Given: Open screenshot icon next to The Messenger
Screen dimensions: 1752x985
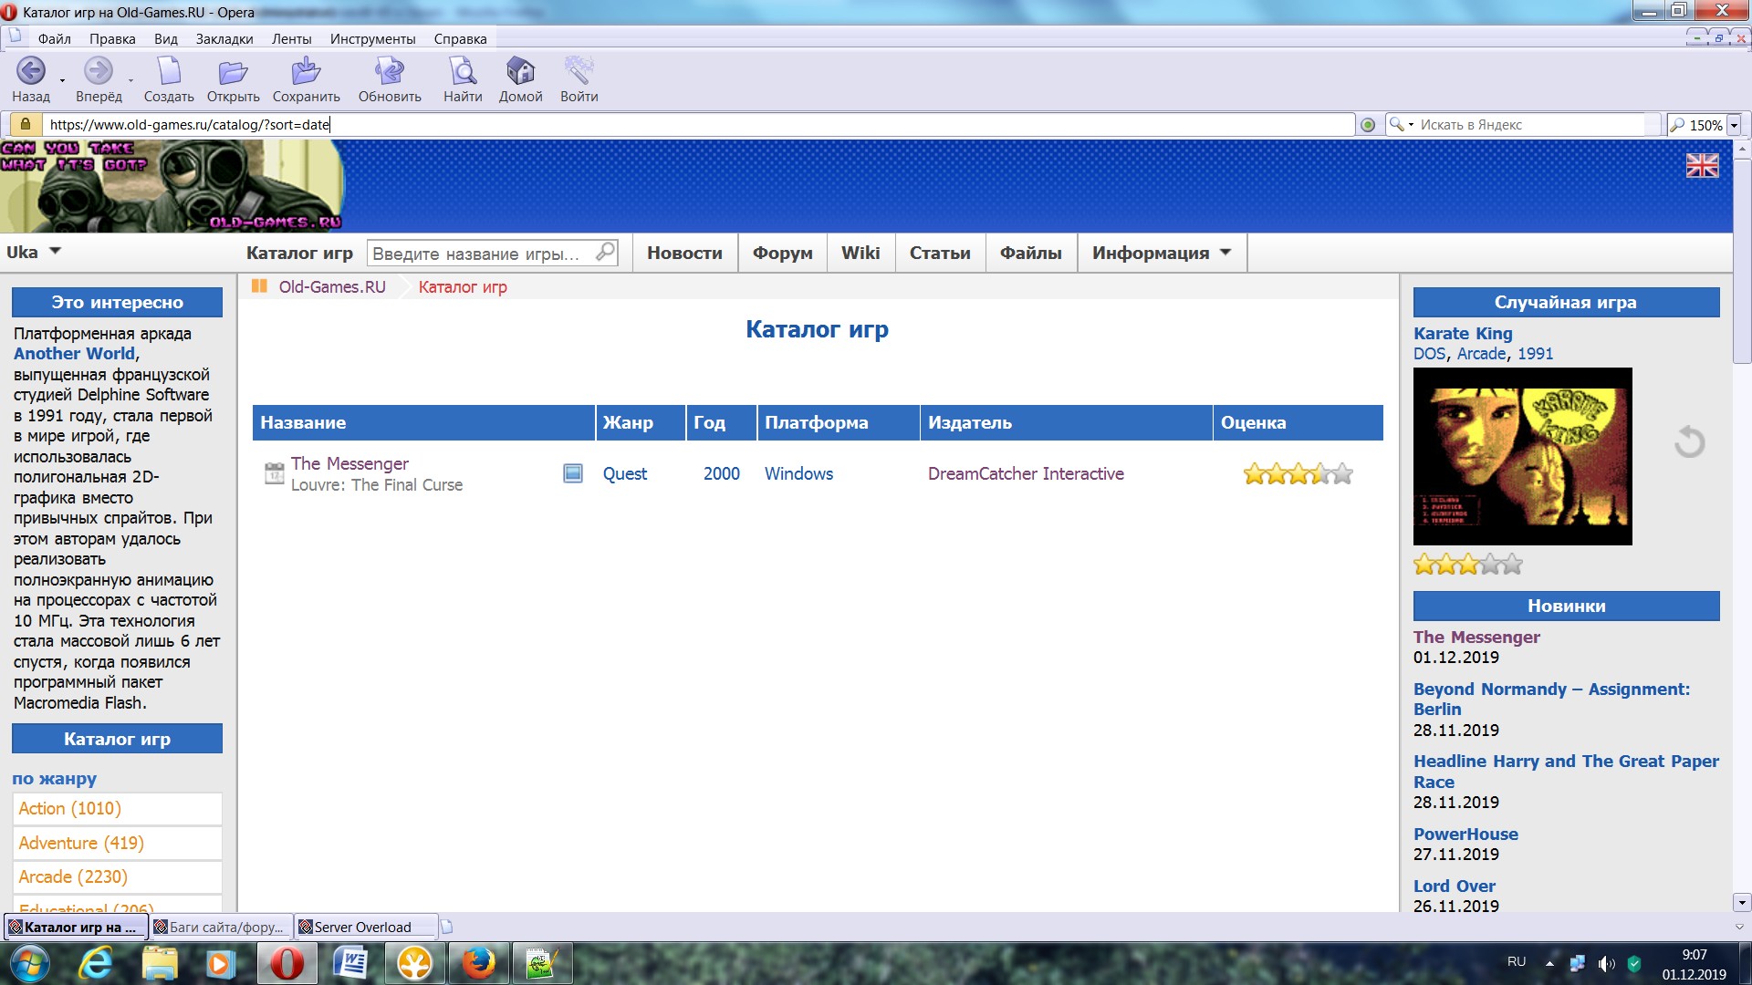Looking at the screenshot, I should [x=572, y=473].
